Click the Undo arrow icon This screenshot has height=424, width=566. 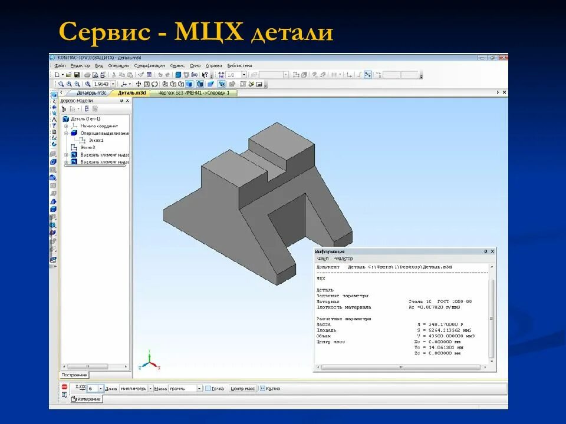(x=160, y=75)
